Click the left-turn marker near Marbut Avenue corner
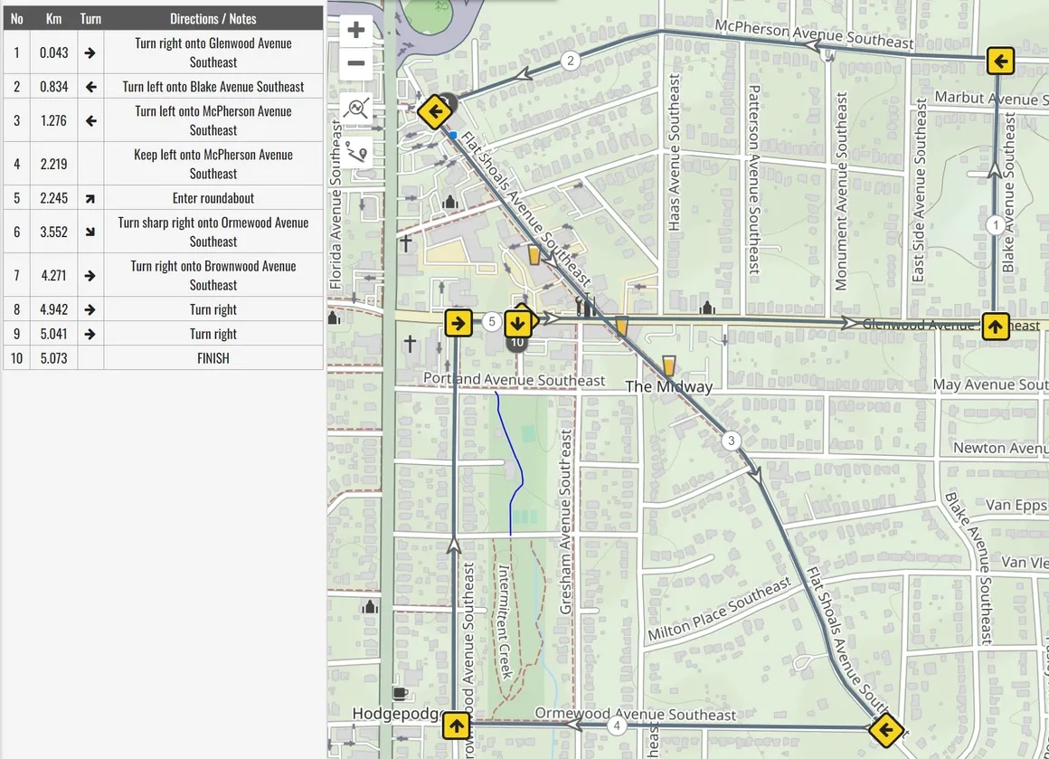This screenshot has width=1049, height=759. coord(1000,61)
